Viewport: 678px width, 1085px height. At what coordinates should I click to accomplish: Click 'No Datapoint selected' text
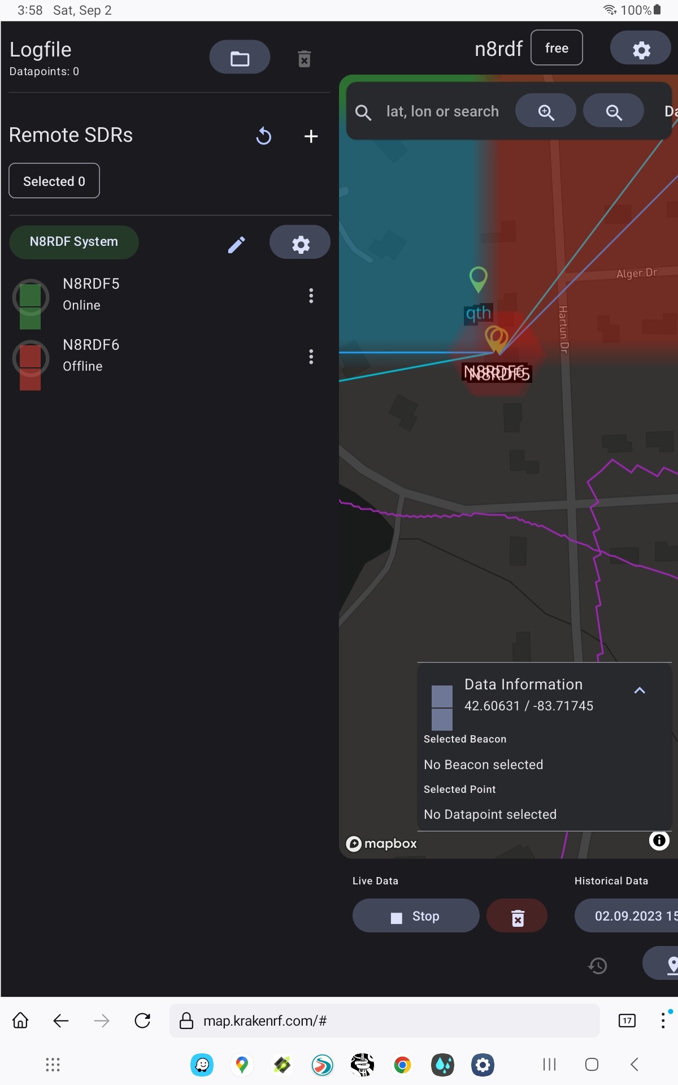490,814
